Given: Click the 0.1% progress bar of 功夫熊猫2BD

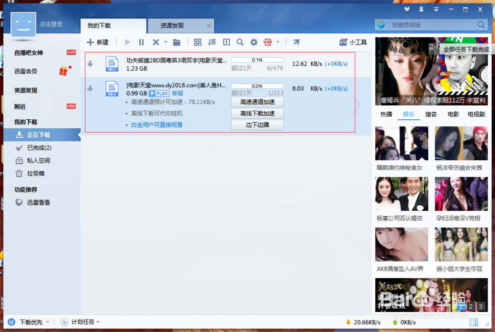Looking at the screenshot, I should pyautogui.click(x=257, y=60).
